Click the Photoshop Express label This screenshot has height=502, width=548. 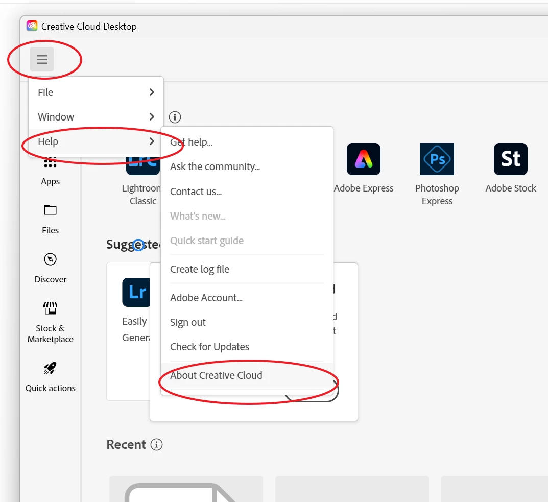coord(437,195)
